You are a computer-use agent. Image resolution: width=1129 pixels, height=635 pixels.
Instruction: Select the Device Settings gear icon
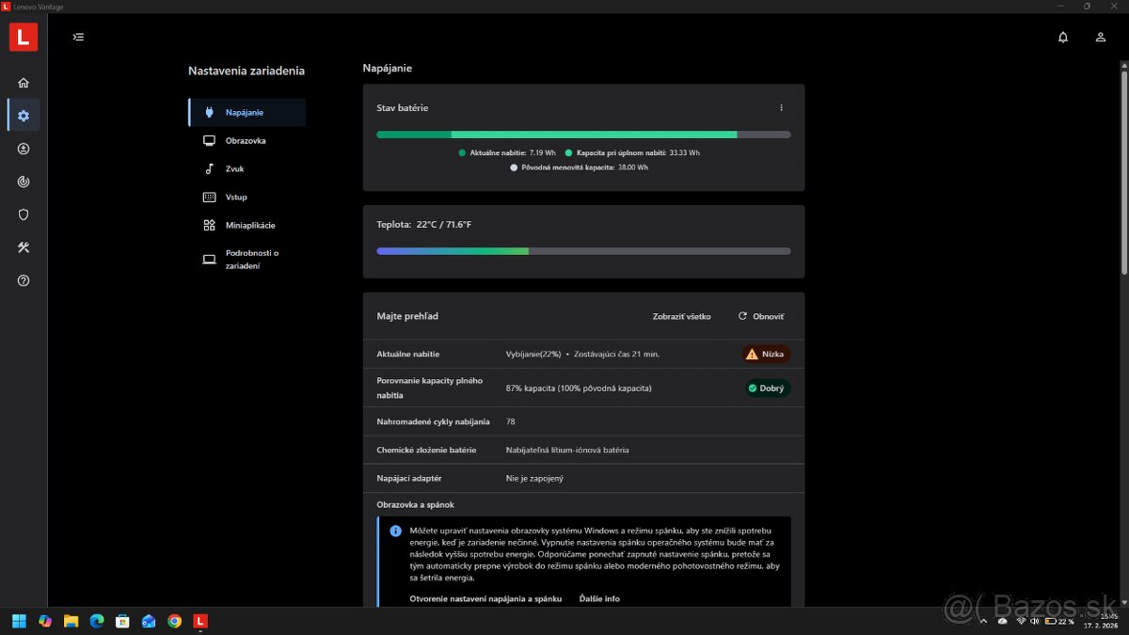(24, 116)
